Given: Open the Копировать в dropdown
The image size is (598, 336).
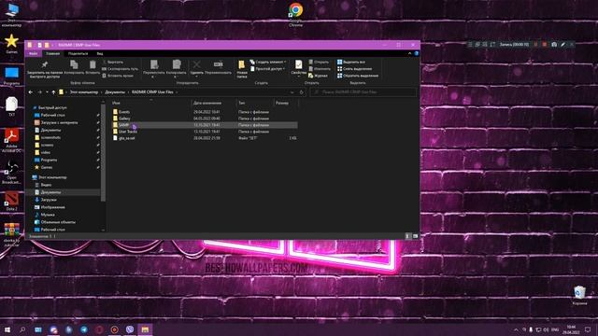Looking at the screenshot, I should click(x=177, y=68).
